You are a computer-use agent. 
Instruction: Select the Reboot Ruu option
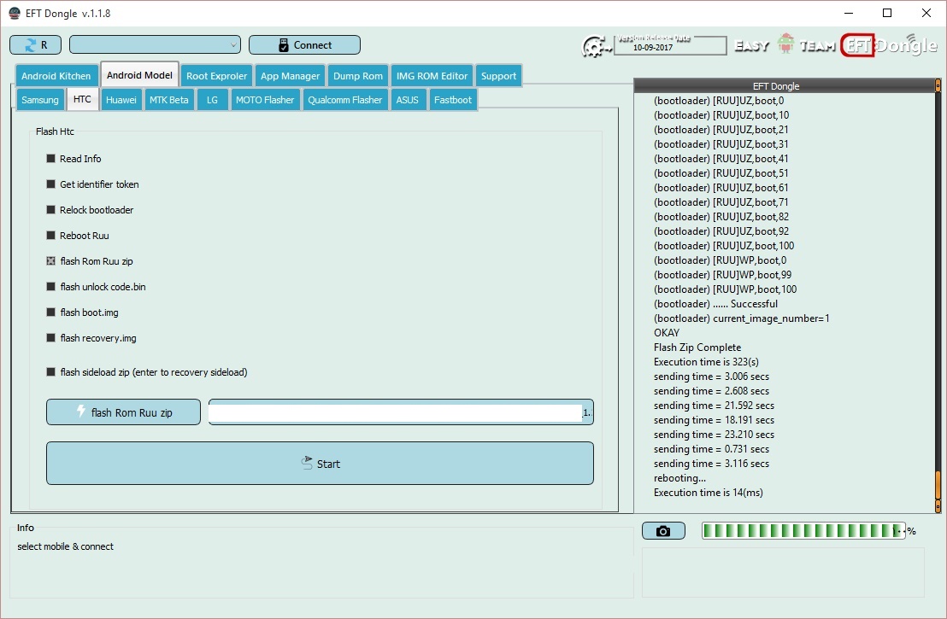click(x=78, y=236)
